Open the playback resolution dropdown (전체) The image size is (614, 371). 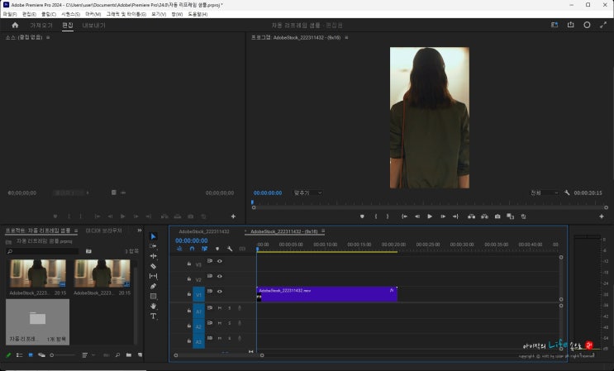tap(544, 193)
